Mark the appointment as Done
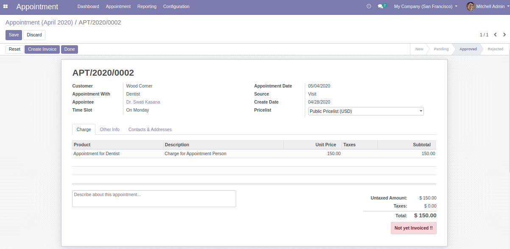This screenshot has height=249, width=510. (x=70, y=49)
